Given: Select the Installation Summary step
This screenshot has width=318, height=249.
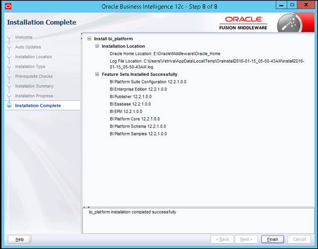Looking at the screenshot, I should click(34, 86).
